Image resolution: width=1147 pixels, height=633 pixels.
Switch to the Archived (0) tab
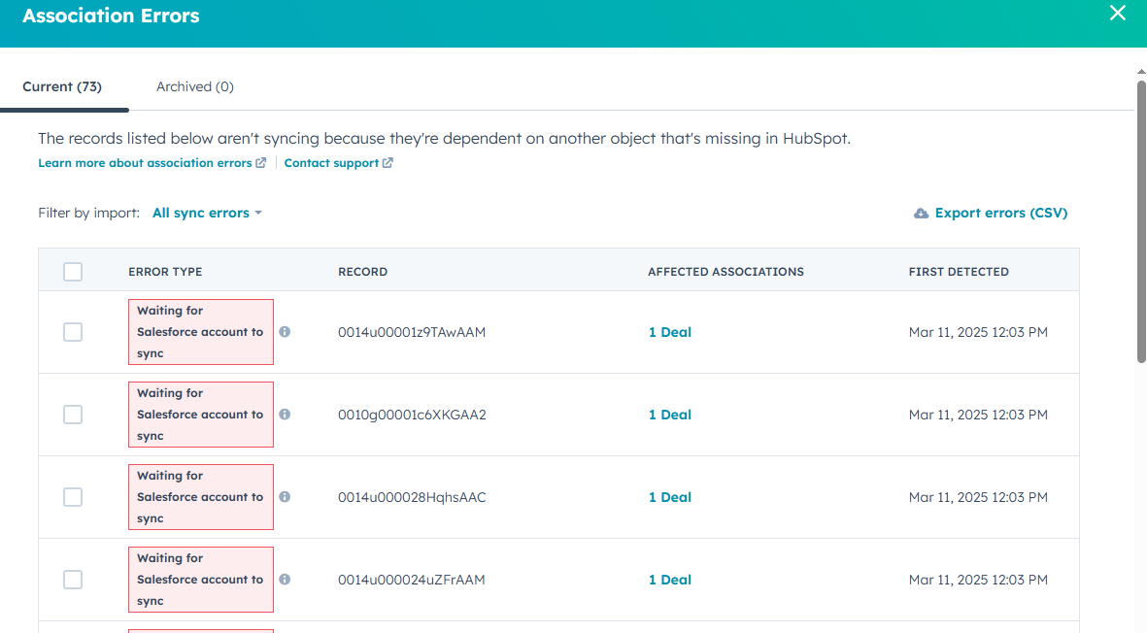pos(194,86)
